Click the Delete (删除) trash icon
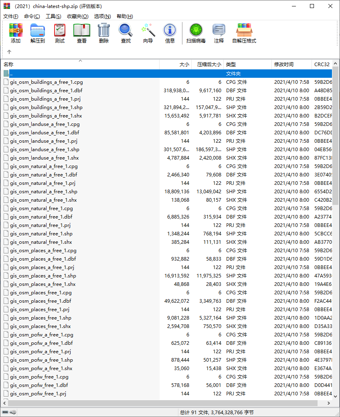Image resolution: width=340 pixels, height=417 pixels. click(104, 33)
